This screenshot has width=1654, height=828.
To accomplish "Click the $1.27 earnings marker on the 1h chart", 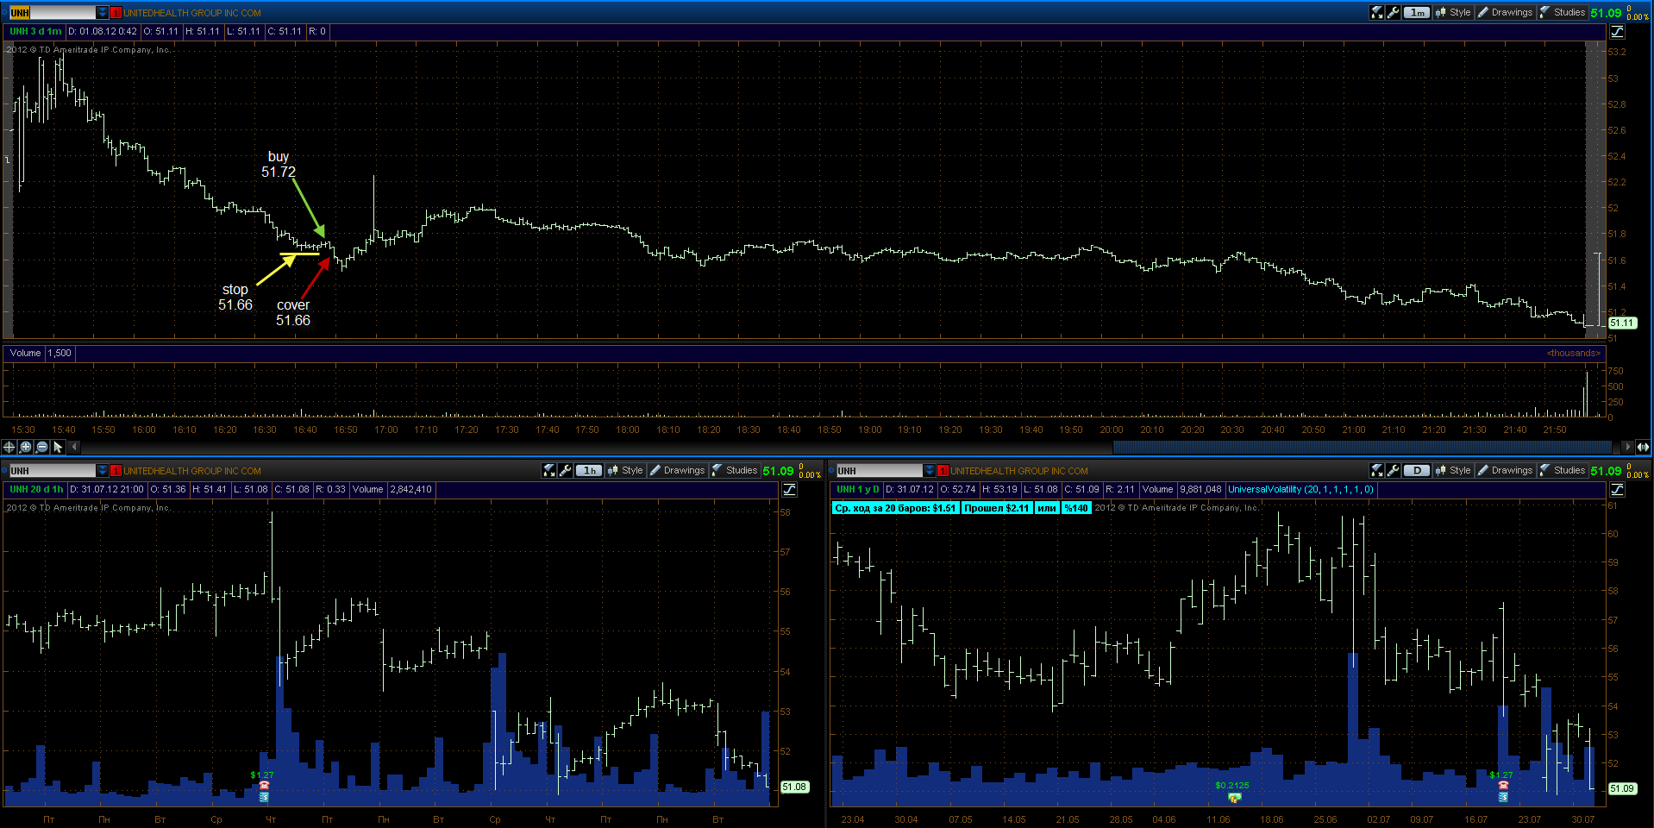I will tap(263, 786).
